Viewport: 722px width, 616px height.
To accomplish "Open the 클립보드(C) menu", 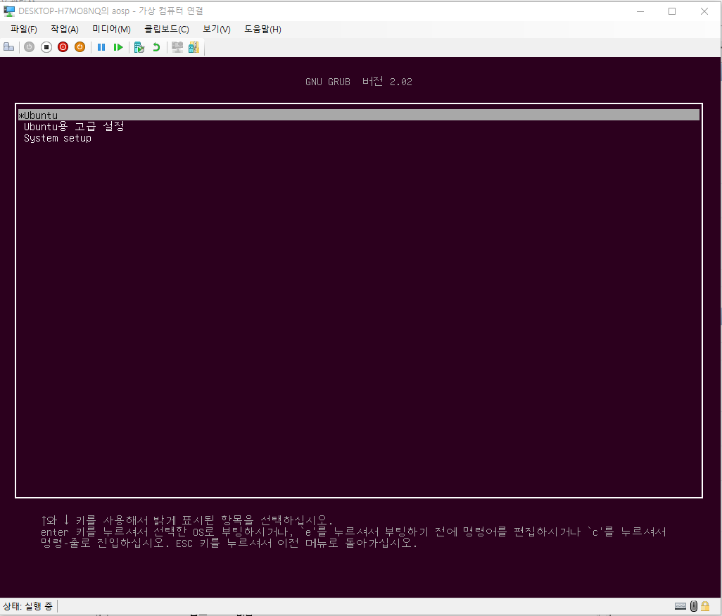I will (x=167, y=30).
